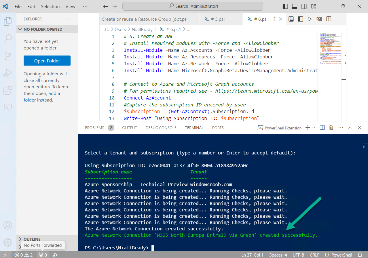Open the Run and Debug view
This screenshot has height=258, width=368.
click(x=8, y=73)
